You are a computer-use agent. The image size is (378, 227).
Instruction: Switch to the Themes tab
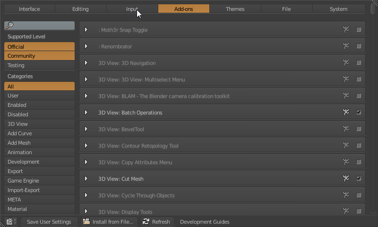pos(235,9)
